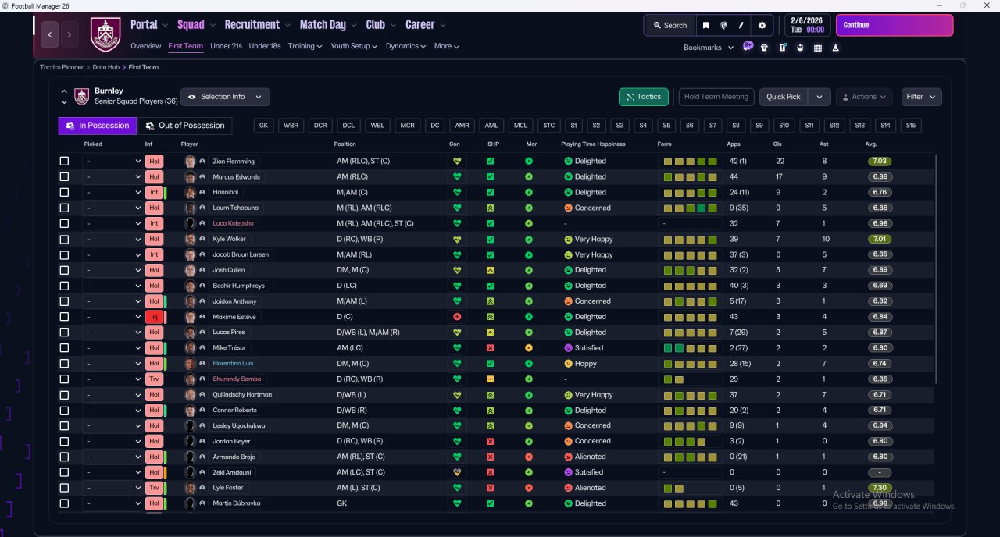The width and height of the screenshot is (1000, 537).
Task: Click the group people icon in the shortcuts bar
Action: pos(800,48)
